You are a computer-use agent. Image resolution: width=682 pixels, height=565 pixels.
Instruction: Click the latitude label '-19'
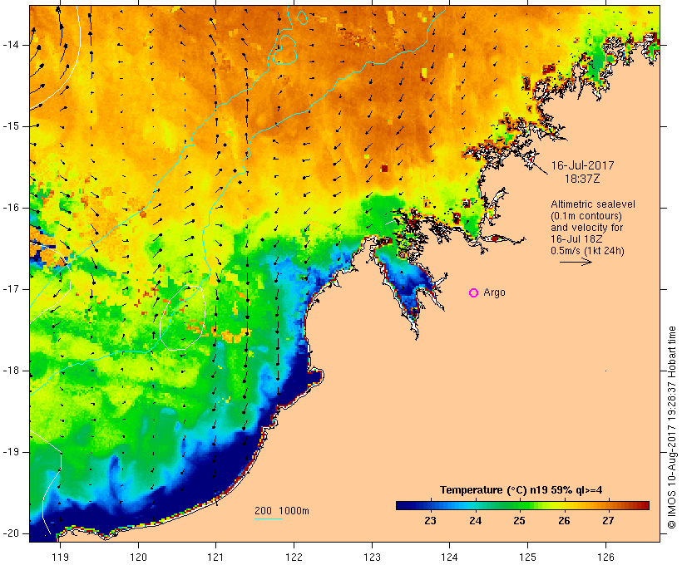click(x=11, y=452)
